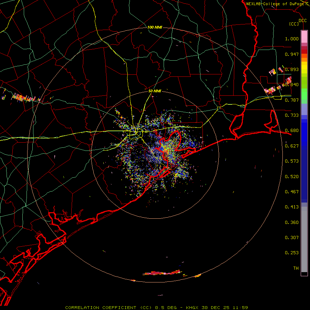Viewport: 310px width, 310px height.
Task: Click the 0.307 legend value
Action: pos(292,238)
